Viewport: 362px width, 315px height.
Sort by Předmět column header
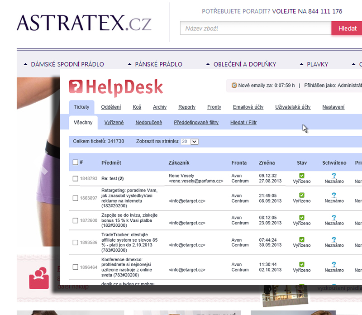[111, 163]
